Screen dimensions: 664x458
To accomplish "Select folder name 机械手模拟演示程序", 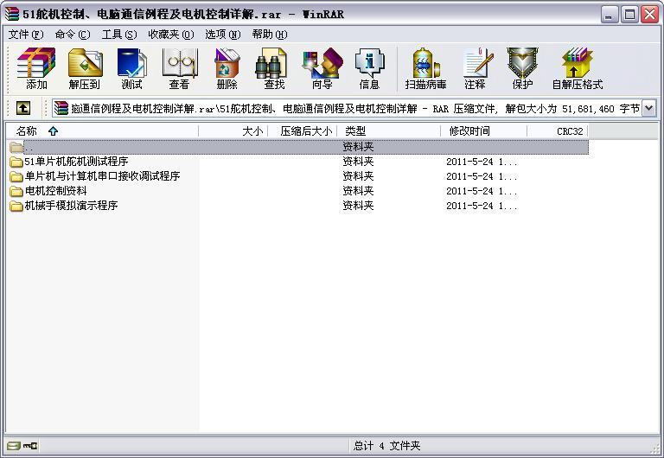I will 71,206.
